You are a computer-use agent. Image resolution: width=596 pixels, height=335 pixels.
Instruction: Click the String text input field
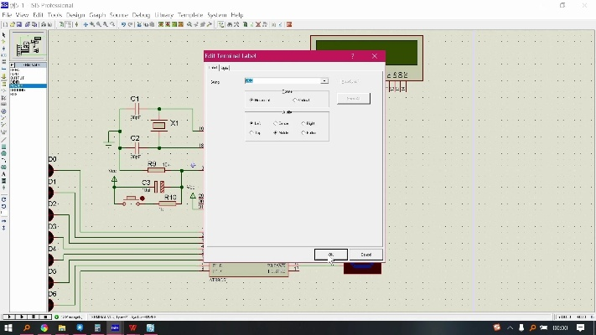[x=282, y=81]
